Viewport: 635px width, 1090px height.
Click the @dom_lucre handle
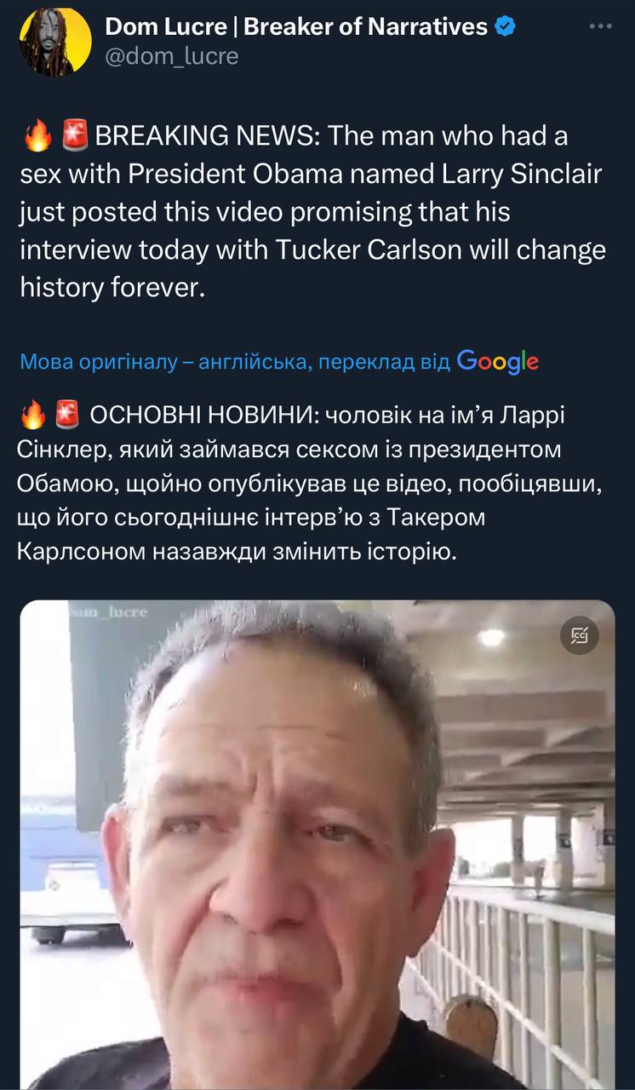pyautogui.click(x=171, y=56)
